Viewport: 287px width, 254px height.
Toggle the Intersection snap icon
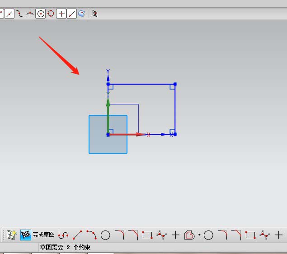(x=30, y=14)
